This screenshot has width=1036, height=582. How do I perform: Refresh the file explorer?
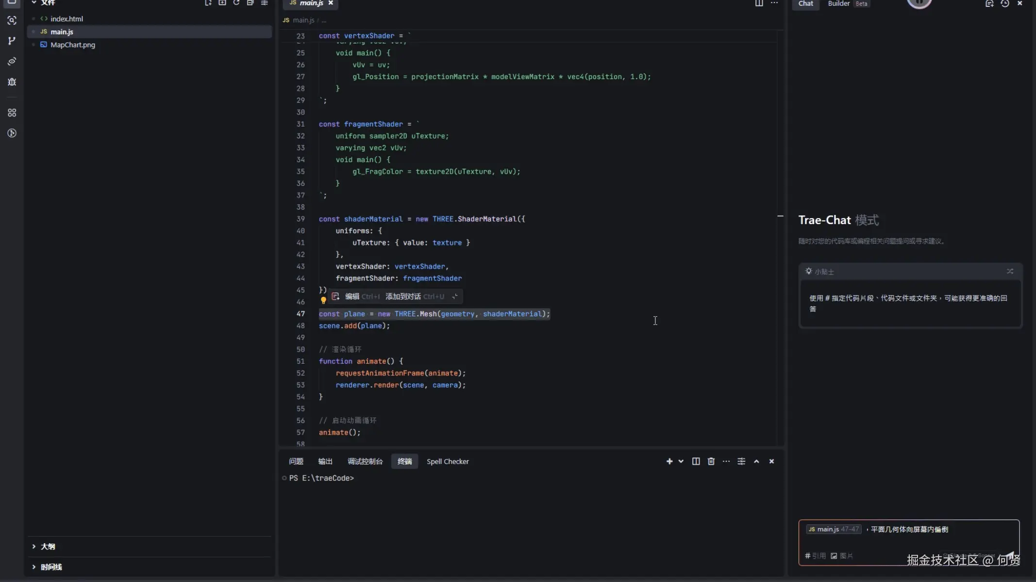(236, 3)
